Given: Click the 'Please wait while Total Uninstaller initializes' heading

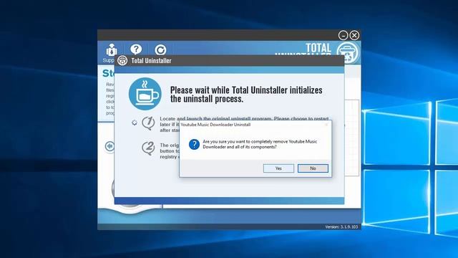Looking at the screenshot, I should point(246,94).
